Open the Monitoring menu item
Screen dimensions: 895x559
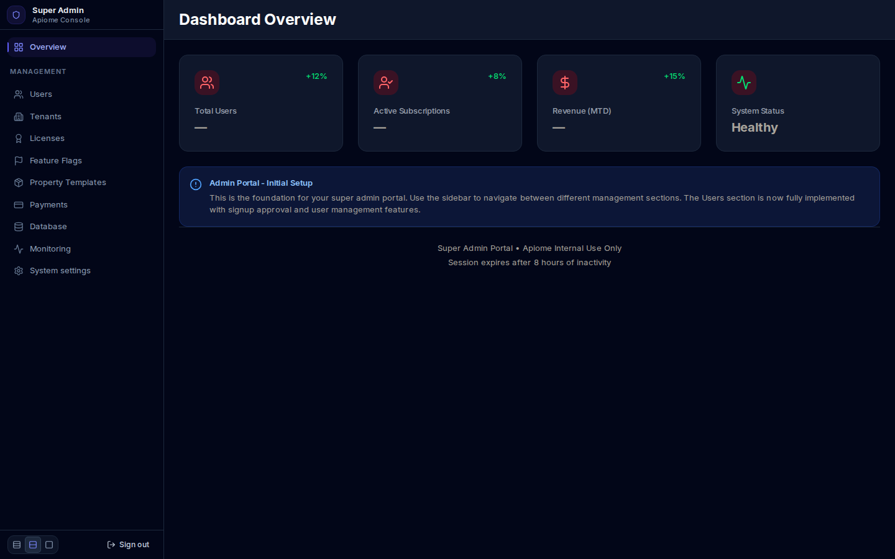(x=81, y=249)
